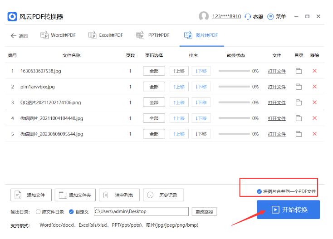
Task: Move 微信图片_20230606095544.jpg up with 上移
Action: tap(179, 134)
